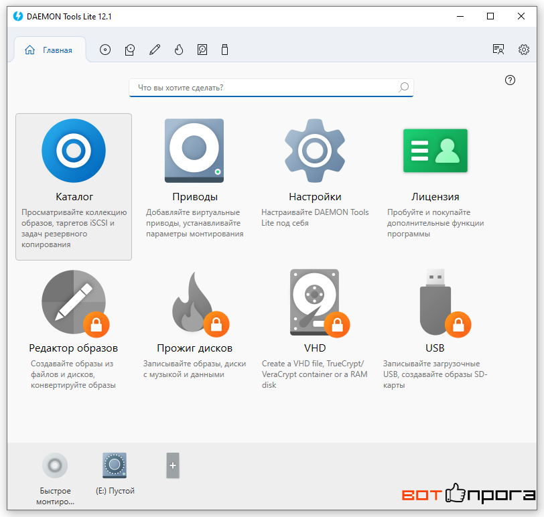Open the disc images toolbar icon

click(x=105, y=50)
